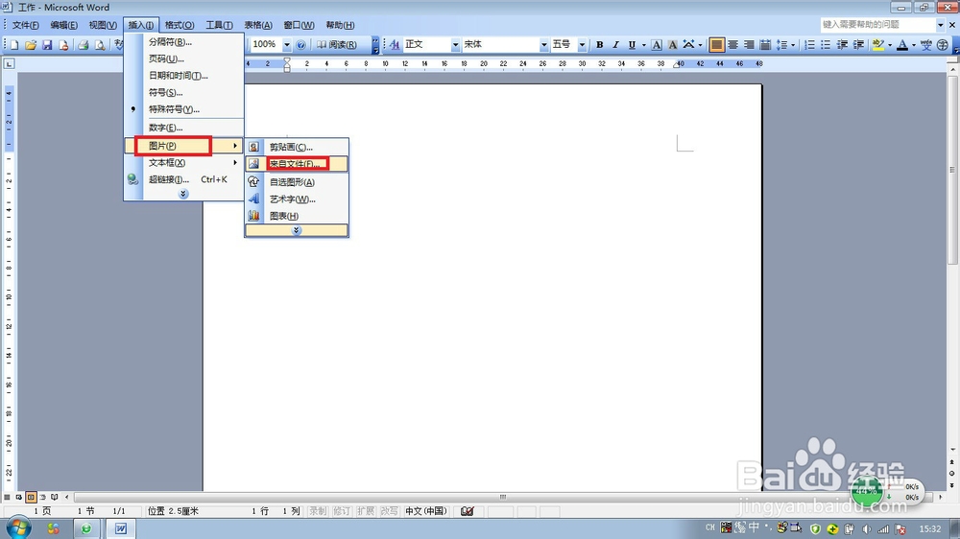Choose 艺术字(W) WordArt entry
Screen dimensions: 960x539
click(x=297, y=199)
